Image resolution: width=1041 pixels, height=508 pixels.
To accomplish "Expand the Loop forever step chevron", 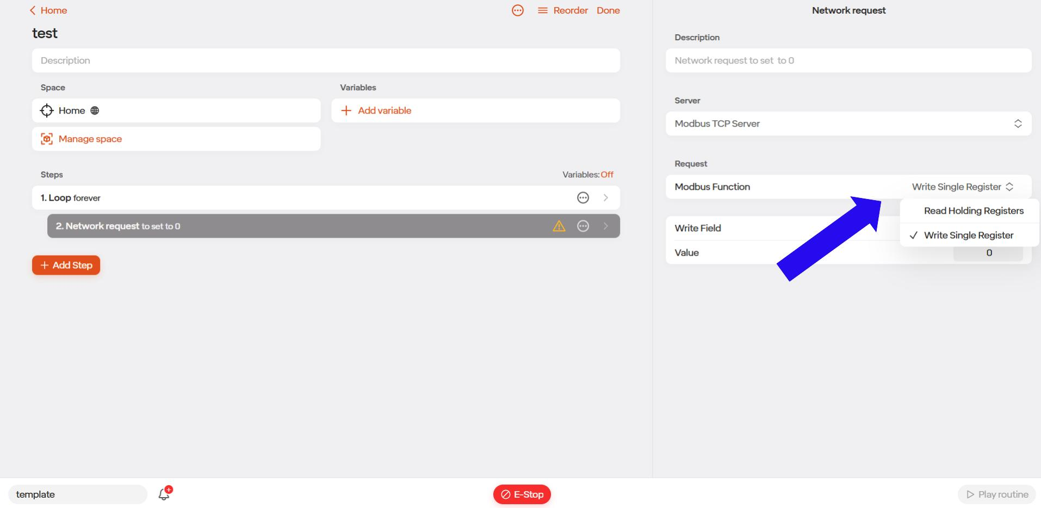I will [605, 198].
